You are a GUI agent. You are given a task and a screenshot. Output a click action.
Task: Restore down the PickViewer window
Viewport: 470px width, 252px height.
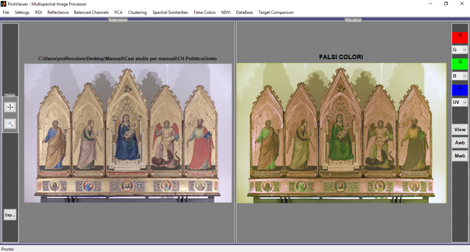point(446,4)
